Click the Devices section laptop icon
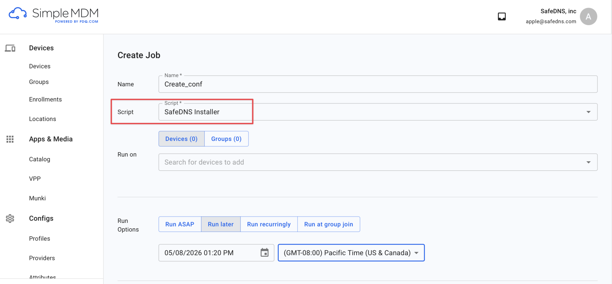The height and width of the screenshot is (284, 612). coord(10,48)
